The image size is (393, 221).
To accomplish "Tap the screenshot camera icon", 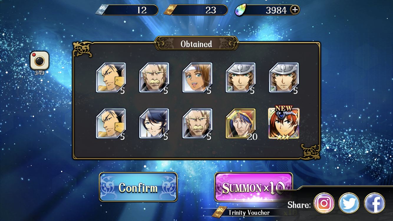I will 39,60.
